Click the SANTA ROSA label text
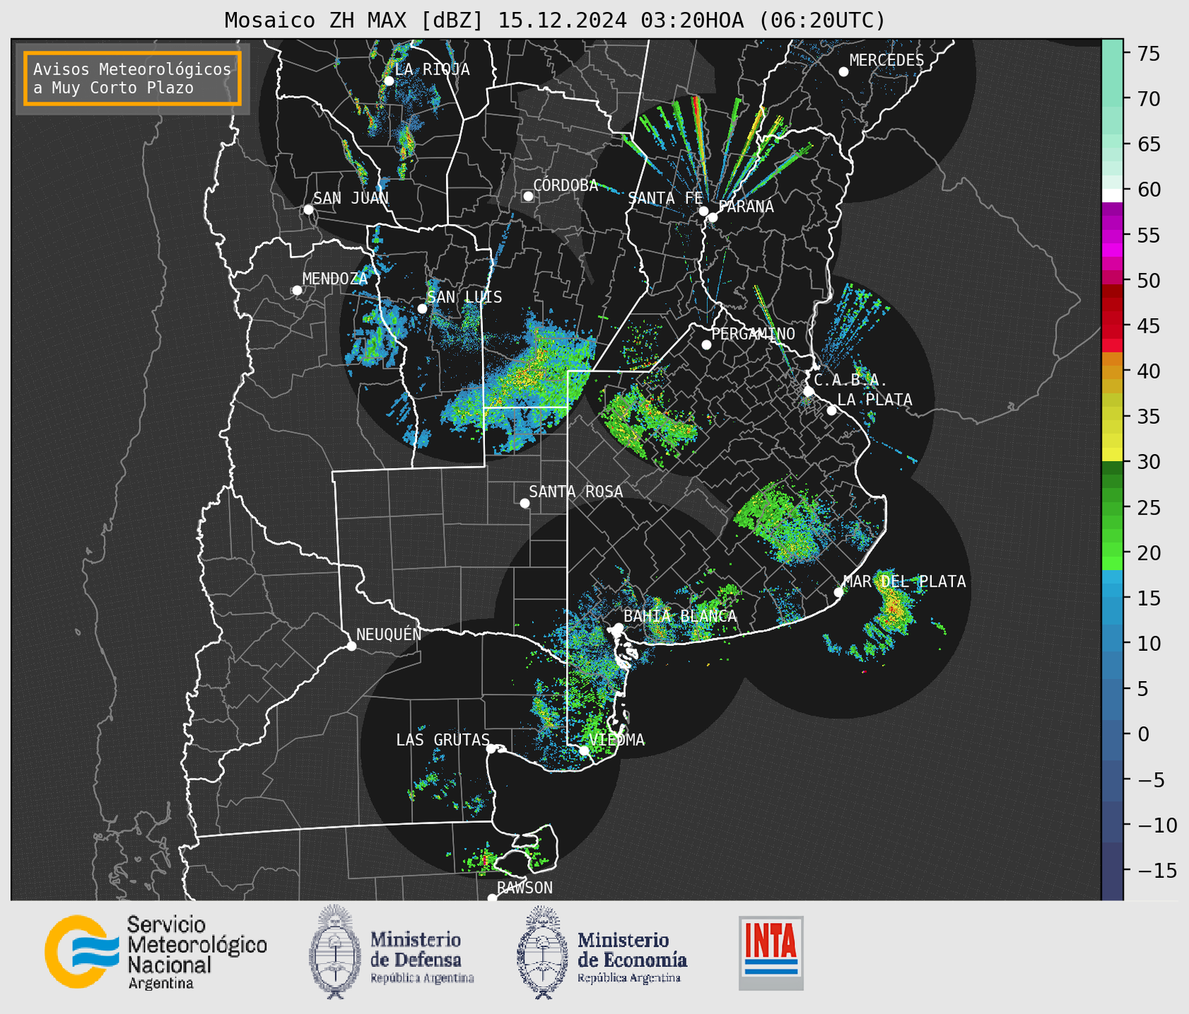1189x1014 pixels. [x=576, y=491]
